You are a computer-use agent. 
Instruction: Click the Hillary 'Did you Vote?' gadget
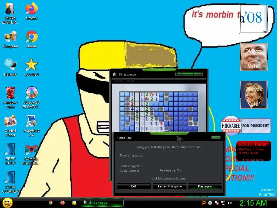(254, 95)
